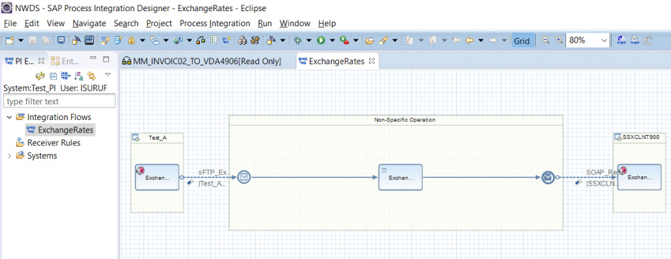Select the Receiver Rules tree item
Viewport: 671px width, 259px height.
pyautogui.click(x=48, y=142)
